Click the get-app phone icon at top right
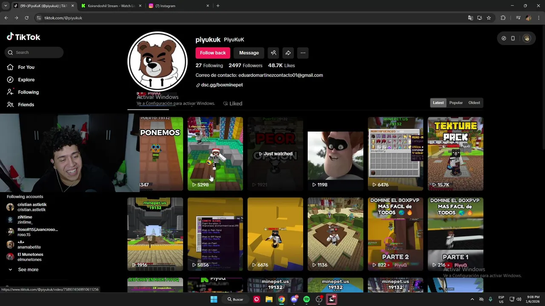Image resolution: width=545 pixels, height=306 pixels. point(513,38)
